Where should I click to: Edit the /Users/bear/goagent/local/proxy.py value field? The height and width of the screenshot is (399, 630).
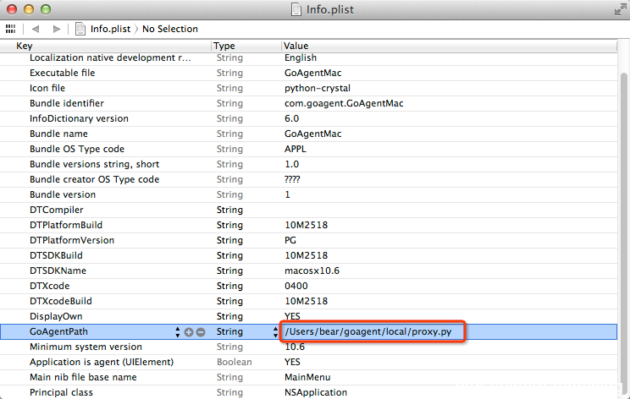[373, 331]
